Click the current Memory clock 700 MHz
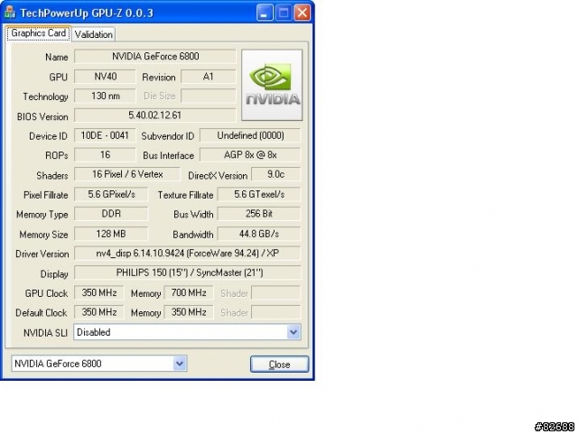This screenshot has width=578, height=434. (x=189, y=292)
